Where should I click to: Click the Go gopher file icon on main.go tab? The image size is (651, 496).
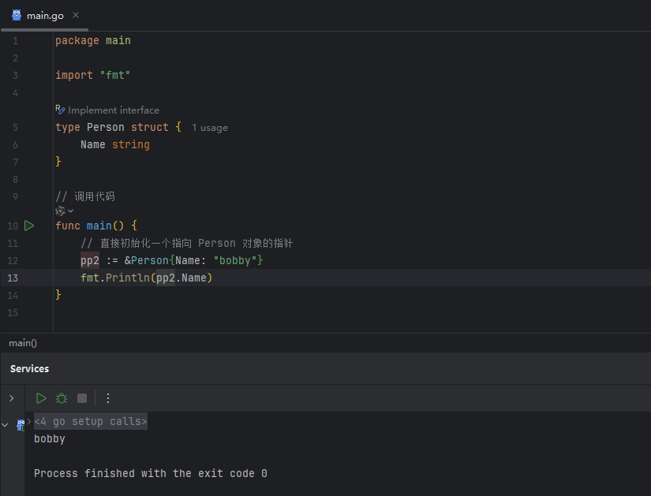point(17,15)
